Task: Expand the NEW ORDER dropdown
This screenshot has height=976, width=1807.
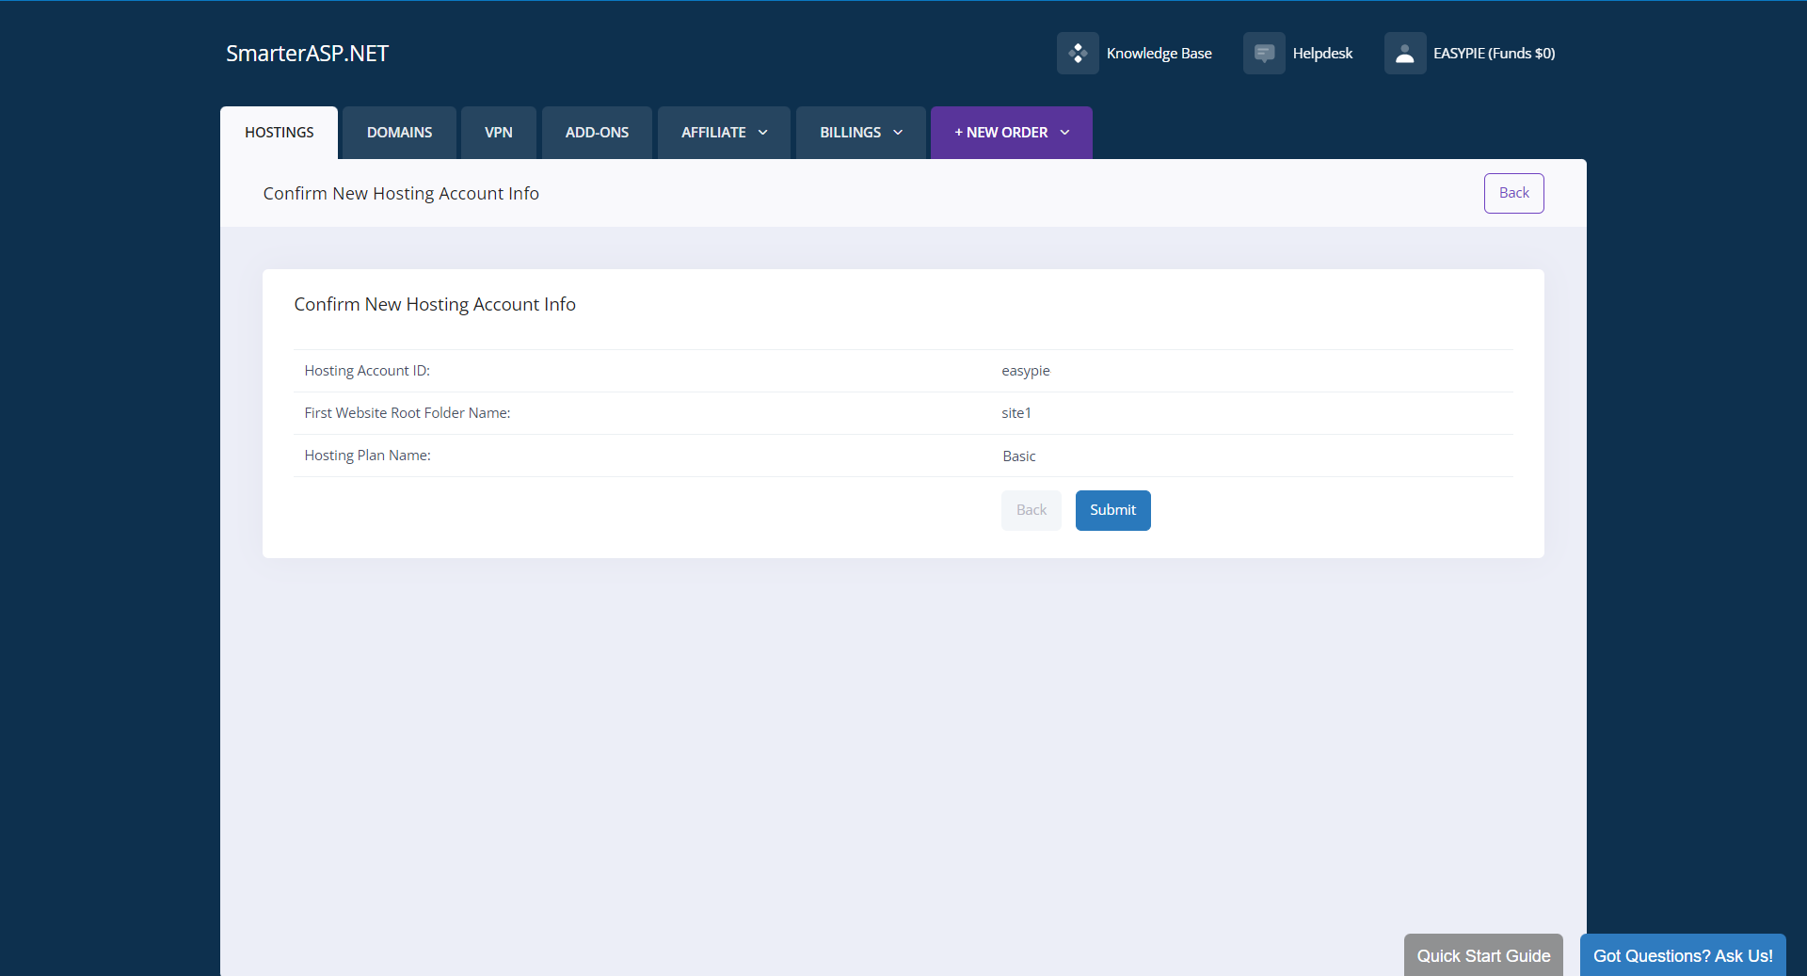Action: 1010,132
